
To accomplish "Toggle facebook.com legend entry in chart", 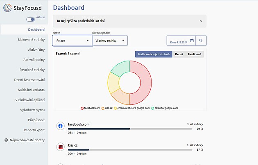I will [x=91, y=108].
